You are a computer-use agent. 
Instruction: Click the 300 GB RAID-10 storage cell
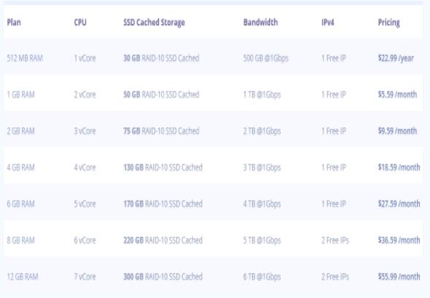(163, 276)
